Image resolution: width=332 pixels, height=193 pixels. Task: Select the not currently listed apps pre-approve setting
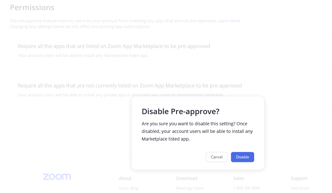pos(130,86)
